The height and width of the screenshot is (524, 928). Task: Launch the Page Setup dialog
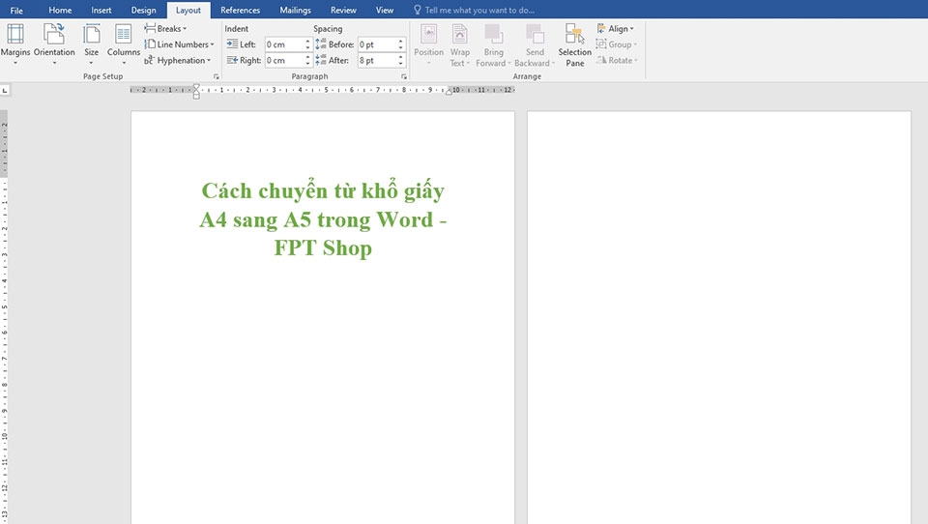[x=216, y=76]
